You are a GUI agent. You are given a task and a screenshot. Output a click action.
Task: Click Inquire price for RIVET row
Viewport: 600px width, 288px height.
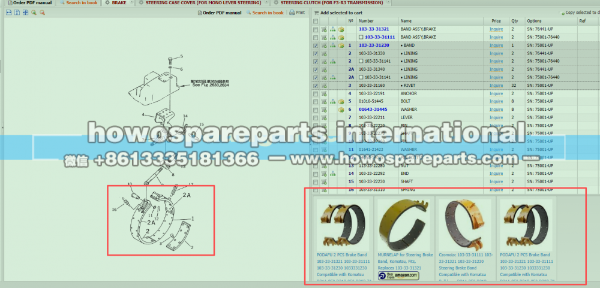tap(496, 86)
